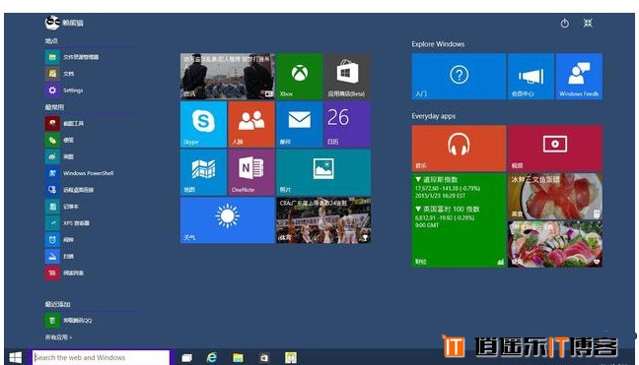Open the Weather sun tile
This screenshot has height=365, width=639.
(x=228, y=220)
